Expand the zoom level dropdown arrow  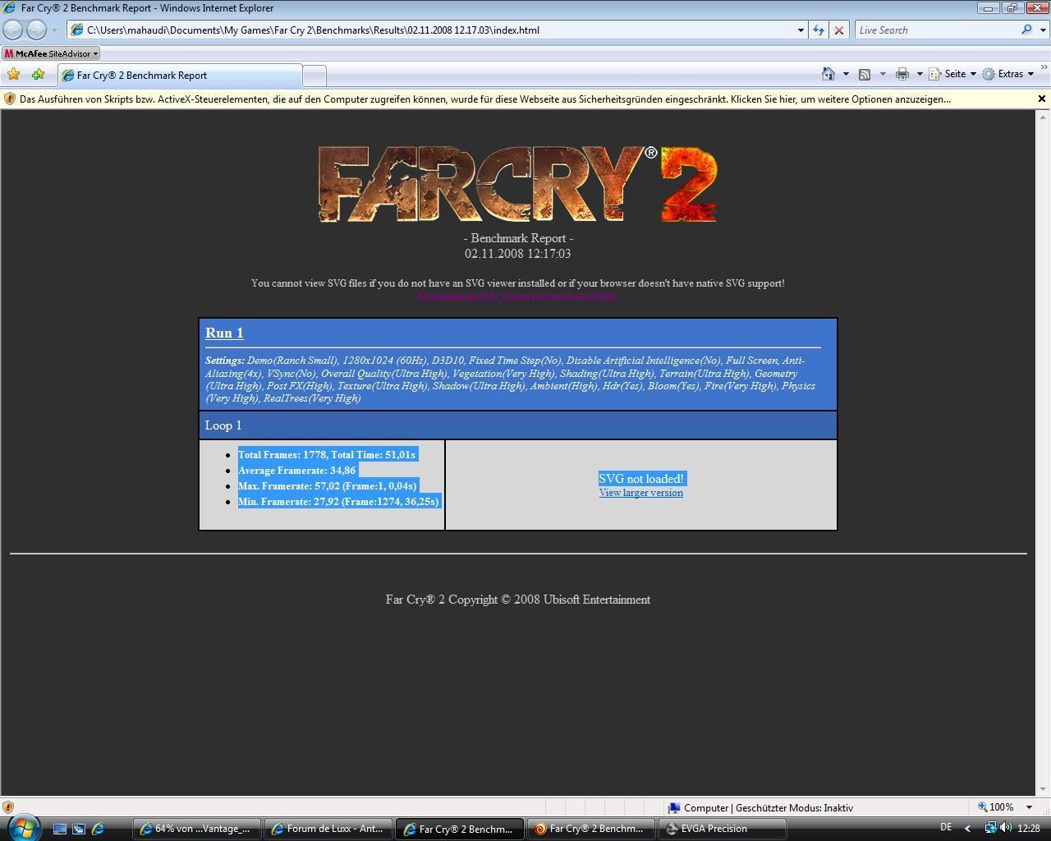click(x=1029, y=807)
